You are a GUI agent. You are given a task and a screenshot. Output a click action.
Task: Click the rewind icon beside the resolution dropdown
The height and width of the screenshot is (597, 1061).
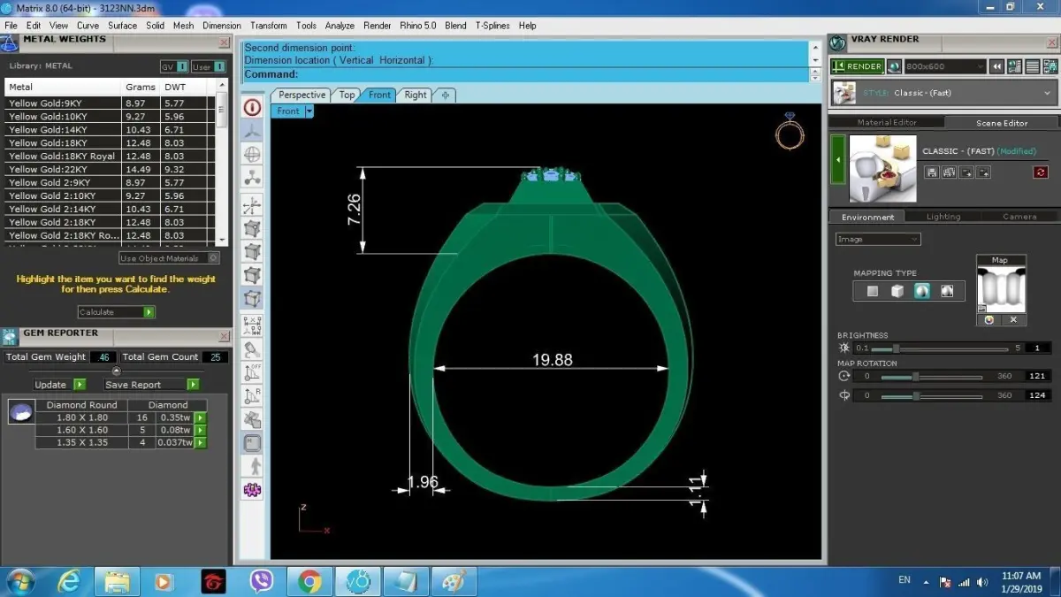click(996, 66)
